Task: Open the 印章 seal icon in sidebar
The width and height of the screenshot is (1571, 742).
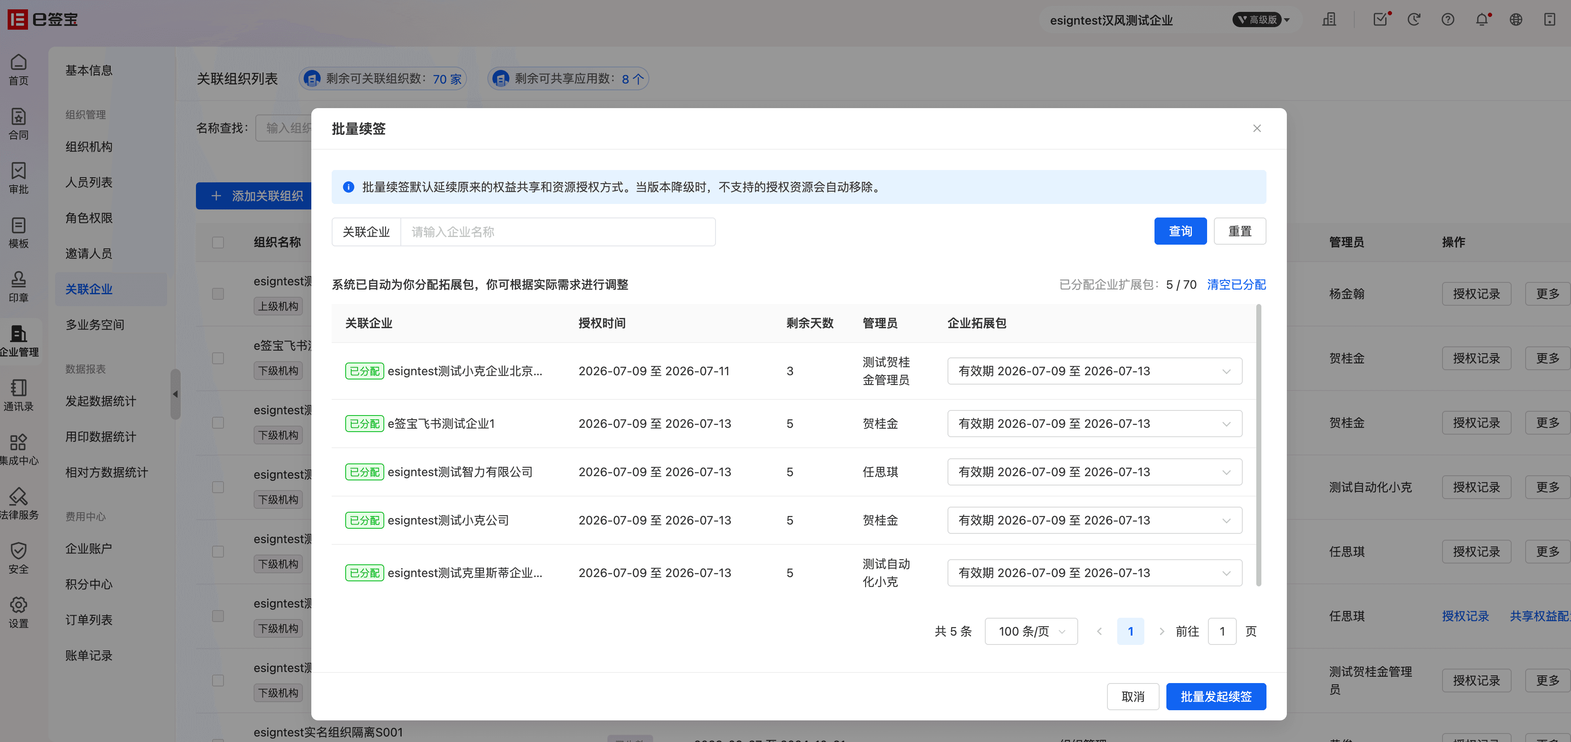Action: pos(18,287)
